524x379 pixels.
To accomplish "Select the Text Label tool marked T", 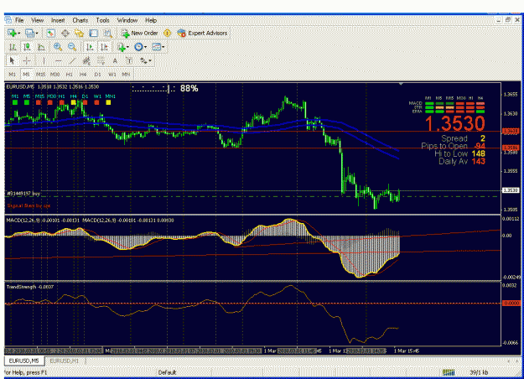I will 129,61.
